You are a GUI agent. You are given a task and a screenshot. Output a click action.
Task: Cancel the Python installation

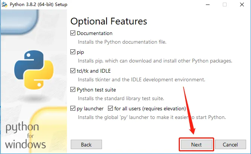tap(230, 145)
